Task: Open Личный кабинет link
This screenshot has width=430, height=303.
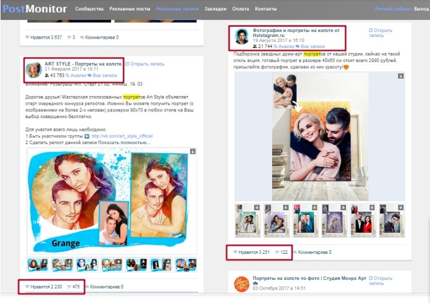Action: (x=394, y=9)
